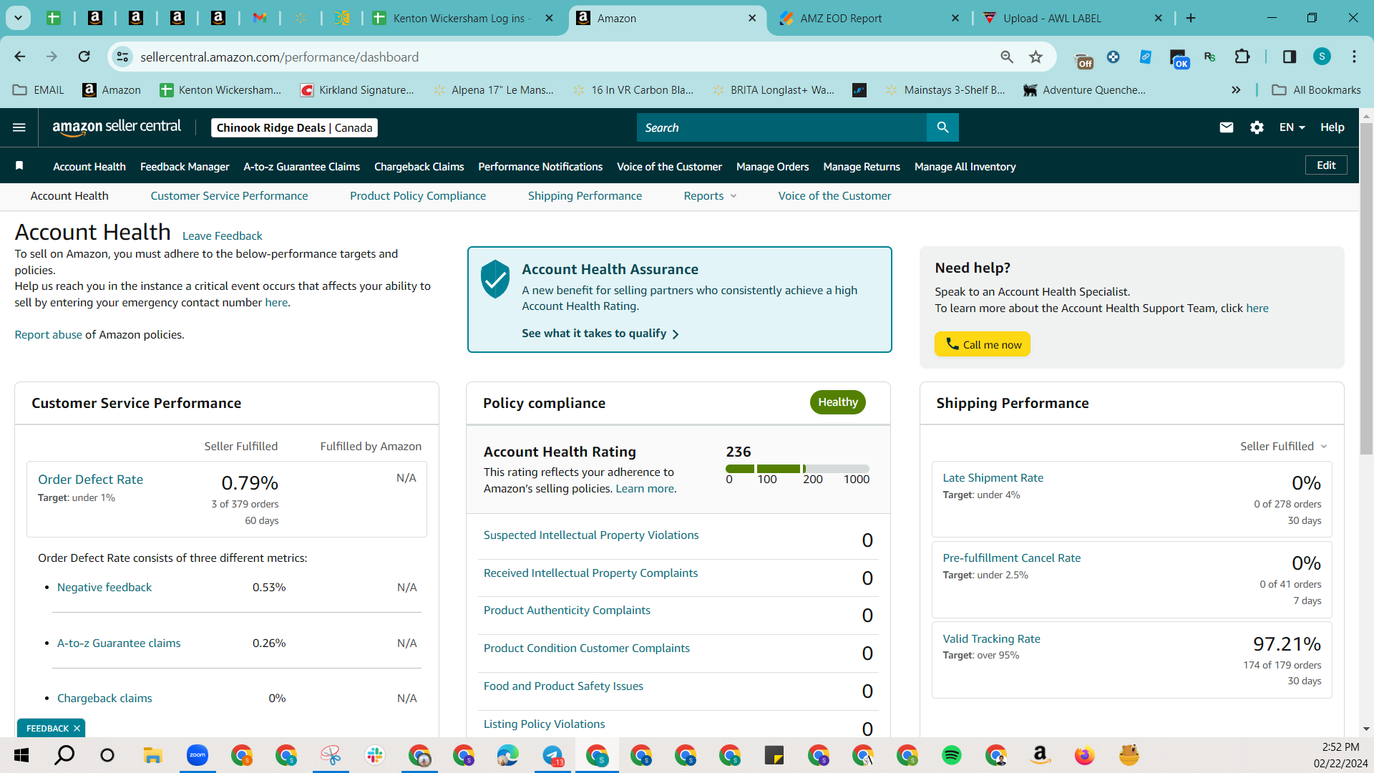Open Manage All Inventory menu item
The image size is (1374, 773).
(965, 167)
